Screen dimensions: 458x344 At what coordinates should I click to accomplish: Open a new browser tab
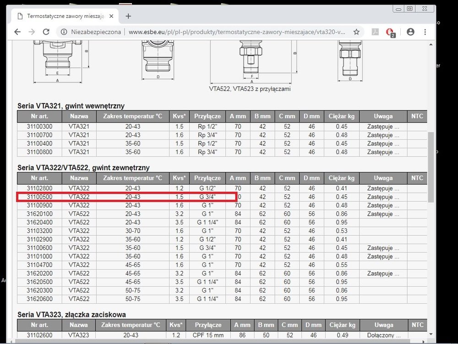128,16
